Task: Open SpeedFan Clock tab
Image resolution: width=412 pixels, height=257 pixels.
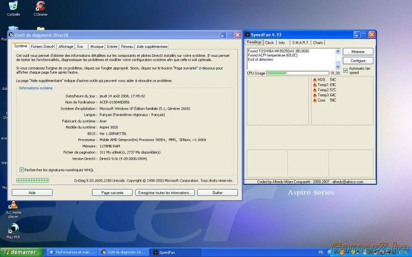Action: point(269,43)
